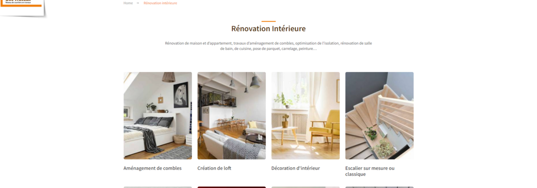Select the Rénovation intérieure breadcrumb
This screenshot has width=537, height=188.
(x=160, y=3)
